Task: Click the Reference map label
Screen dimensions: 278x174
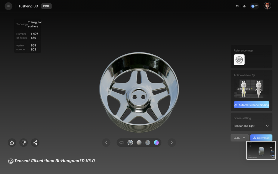Action: [x=243, y=51]
